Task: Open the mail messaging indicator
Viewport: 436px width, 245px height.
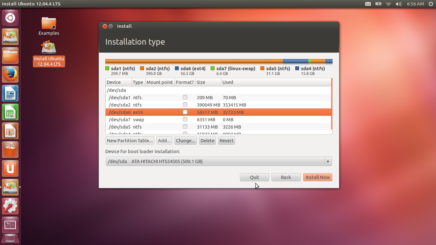Action: (x=368, y=4)
